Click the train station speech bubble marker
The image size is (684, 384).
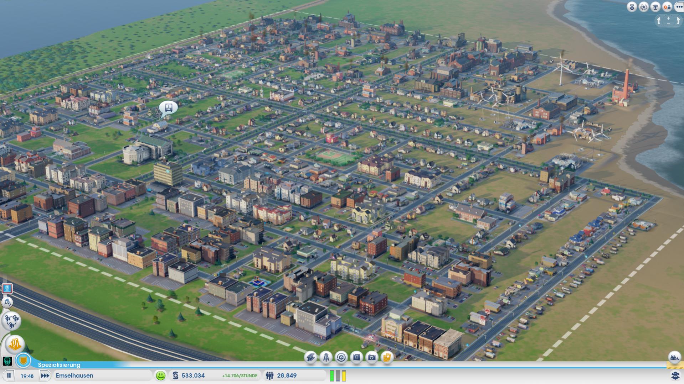tap(168, 108)
